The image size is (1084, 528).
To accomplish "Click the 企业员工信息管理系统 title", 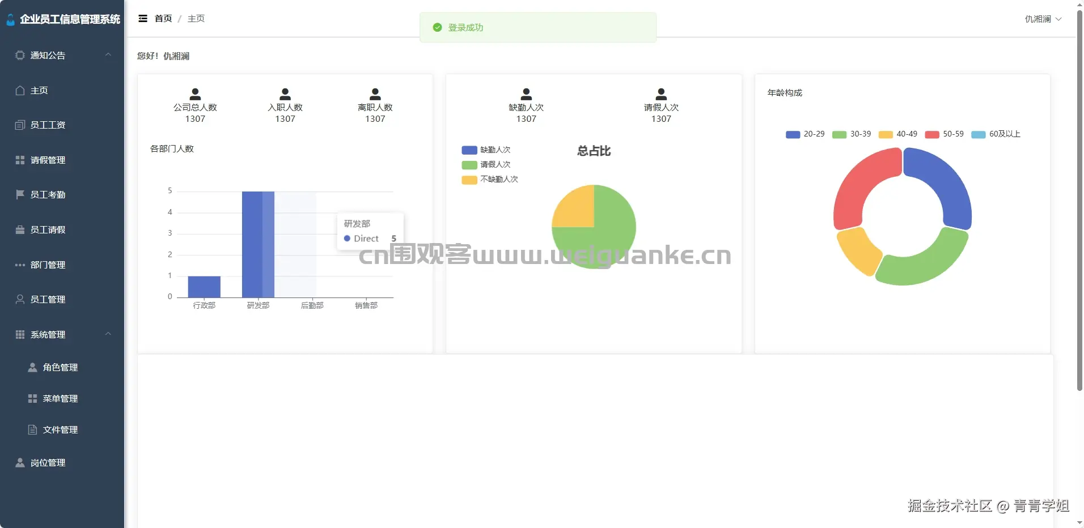I will (x=70, y=19).
